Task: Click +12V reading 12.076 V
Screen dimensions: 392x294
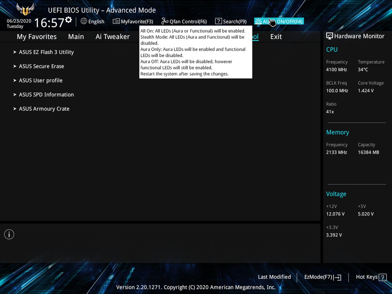Action: (x=335, y=214)
